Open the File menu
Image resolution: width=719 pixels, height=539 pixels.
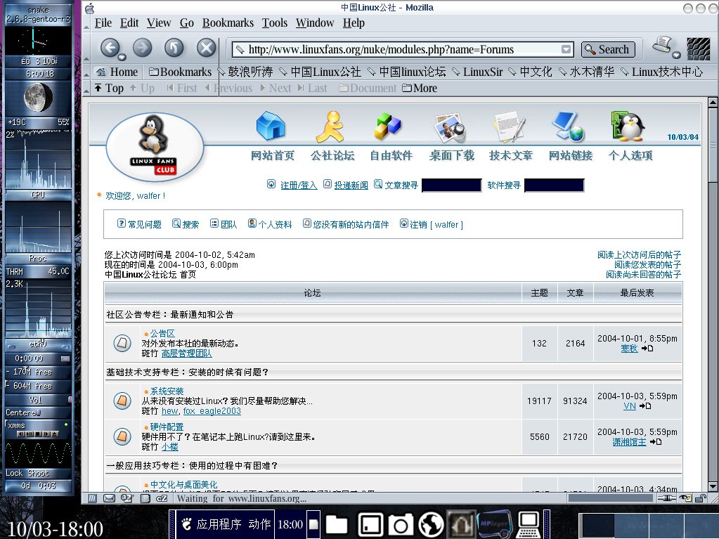103,23
